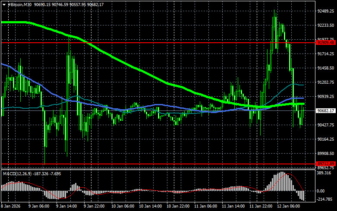Click the #Bitcoin,M30 symbol title
The width and height of the screenshot is (337, 211).
click(19, 4)
